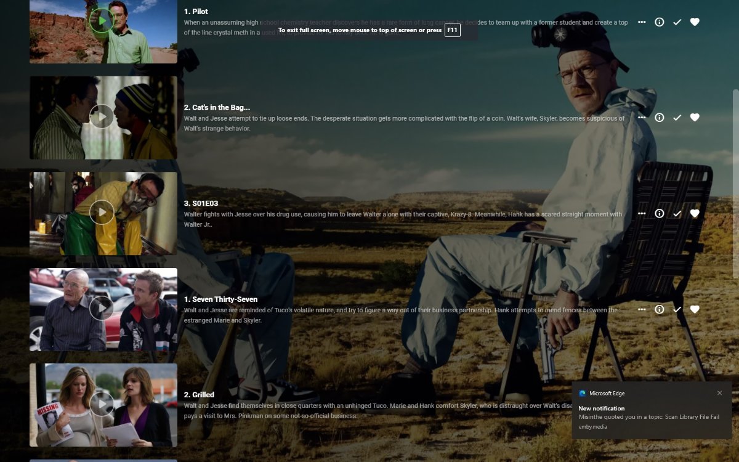Open the '3. S01E03' episode title
Screen dimensions: 739x462
click(x=201, y=203)
